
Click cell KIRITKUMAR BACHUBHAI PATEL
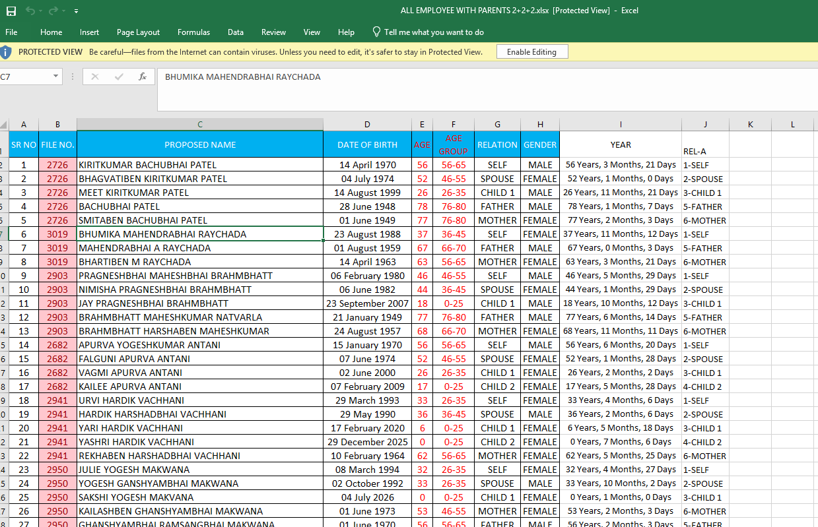point(200,165)
